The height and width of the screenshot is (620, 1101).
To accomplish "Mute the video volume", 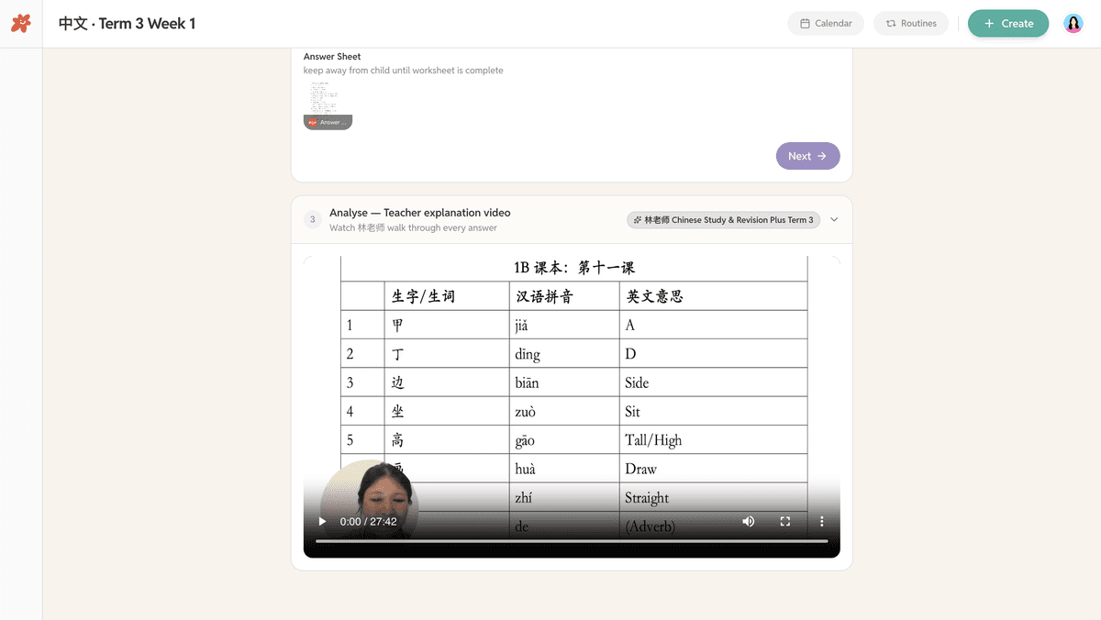I will [x=749, y=521].
